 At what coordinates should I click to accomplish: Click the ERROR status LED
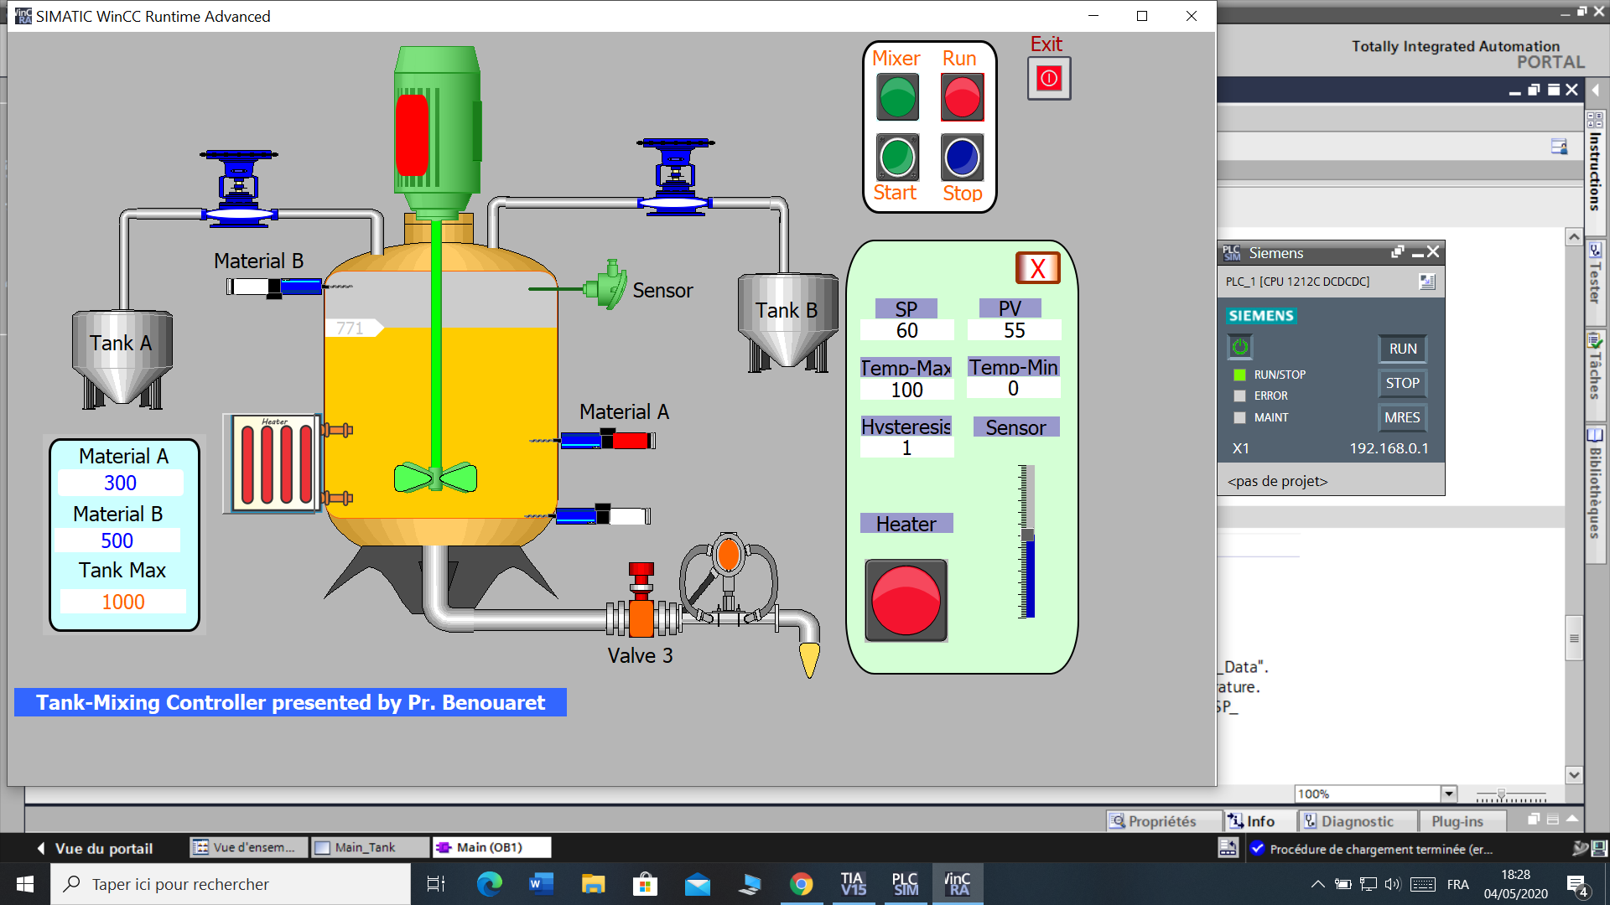tap(1239, 396)
